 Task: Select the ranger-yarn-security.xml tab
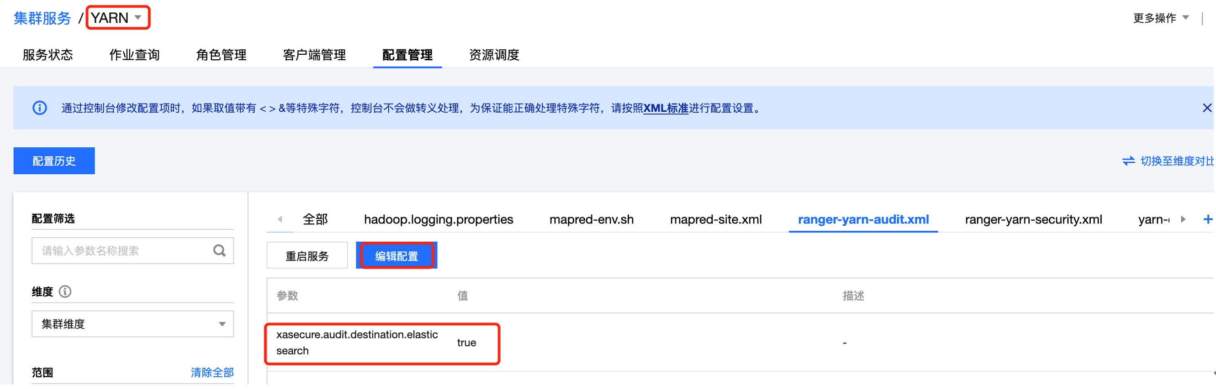coord(1033,220)
